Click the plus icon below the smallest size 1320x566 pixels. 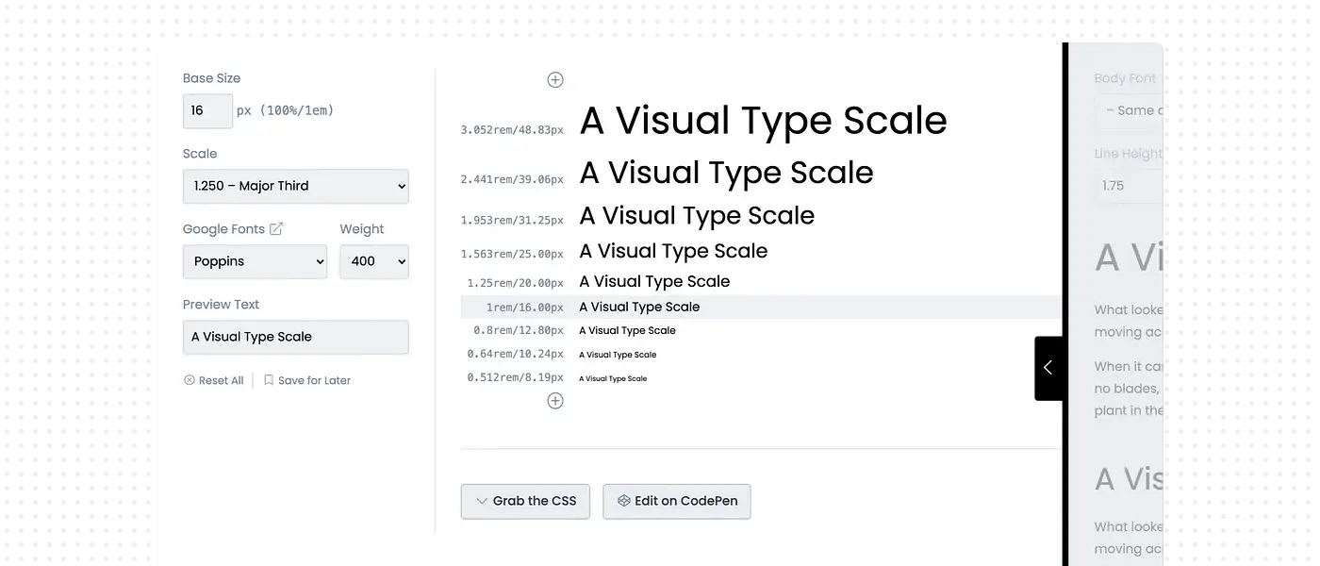tap(555, 401)
